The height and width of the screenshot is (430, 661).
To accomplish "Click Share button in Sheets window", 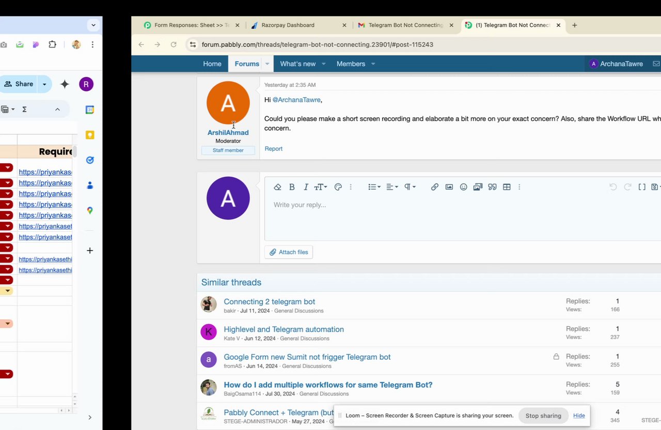I will (19, 84).
